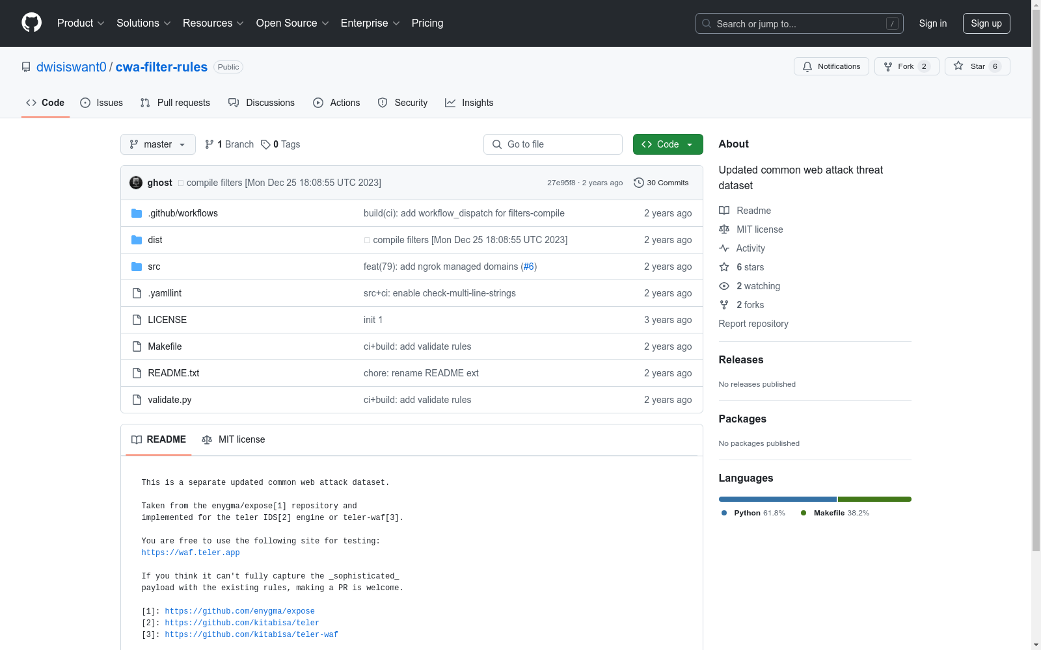Click the repository book icon beside dwisiswant0

[26, 67]
